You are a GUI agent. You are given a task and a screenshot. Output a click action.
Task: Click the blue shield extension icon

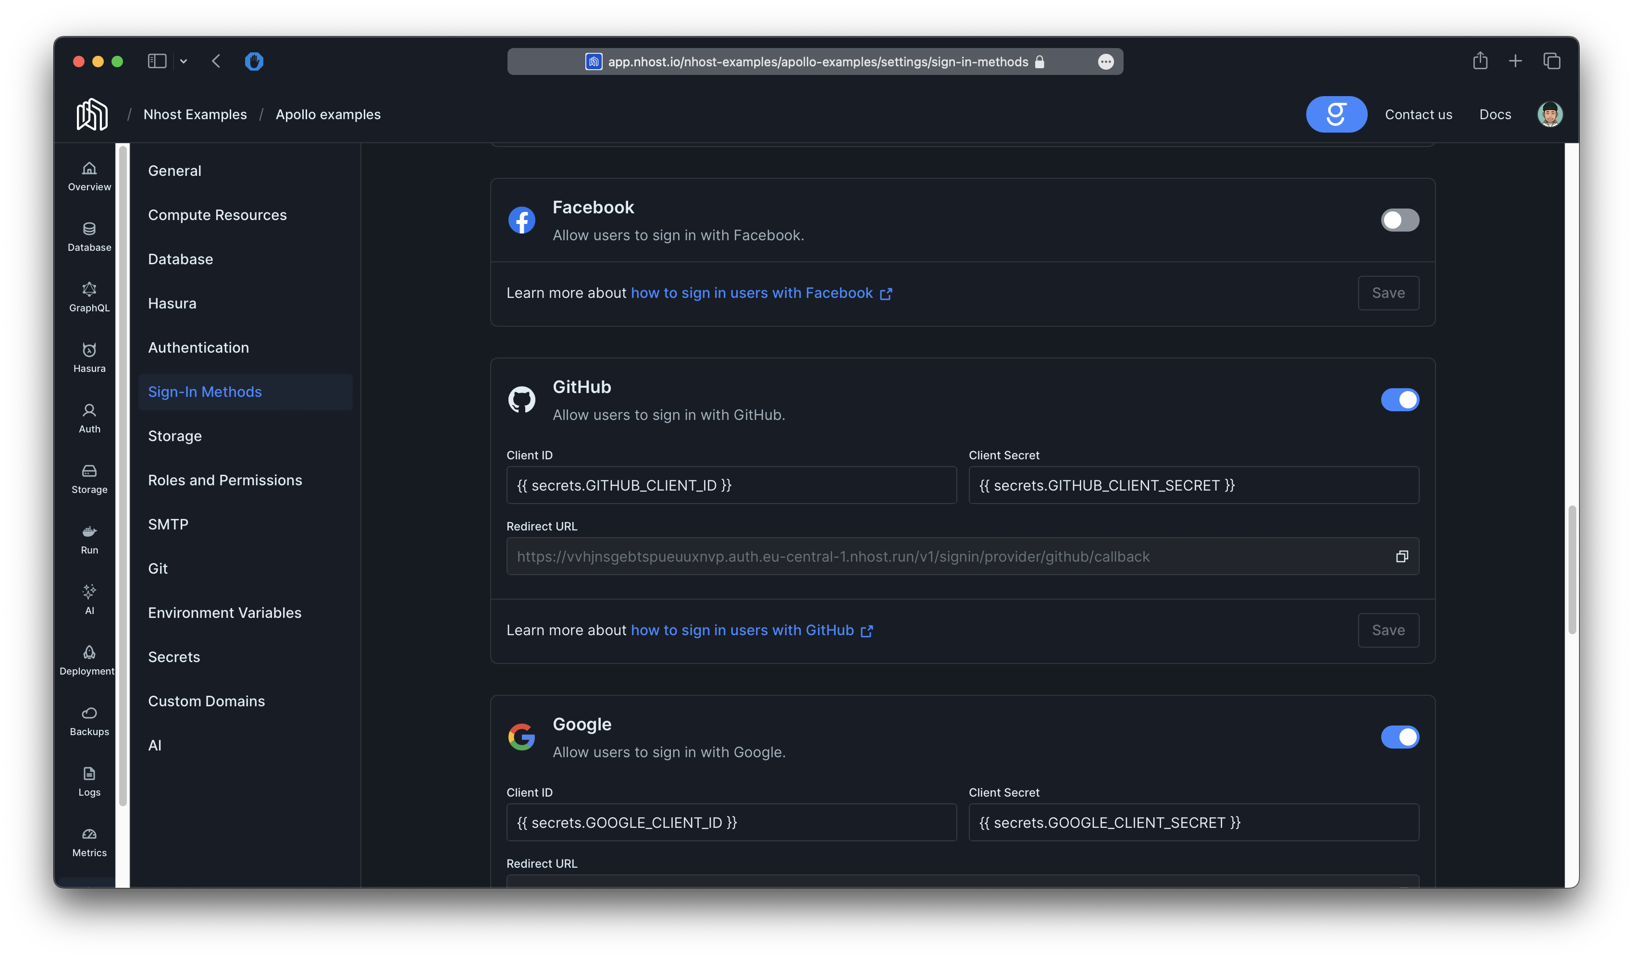[254, 61]
